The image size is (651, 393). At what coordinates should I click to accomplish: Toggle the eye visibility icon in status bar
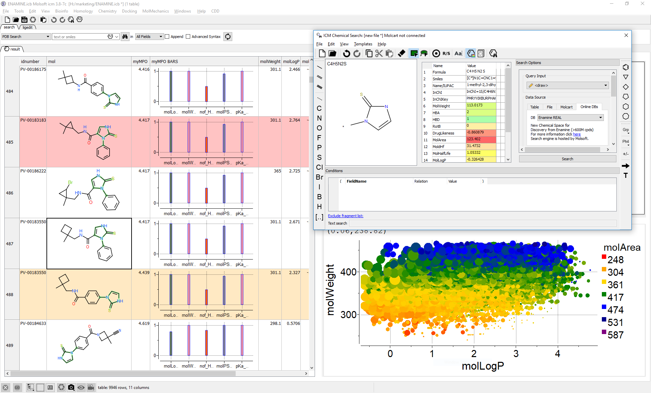tap(81, 387)
